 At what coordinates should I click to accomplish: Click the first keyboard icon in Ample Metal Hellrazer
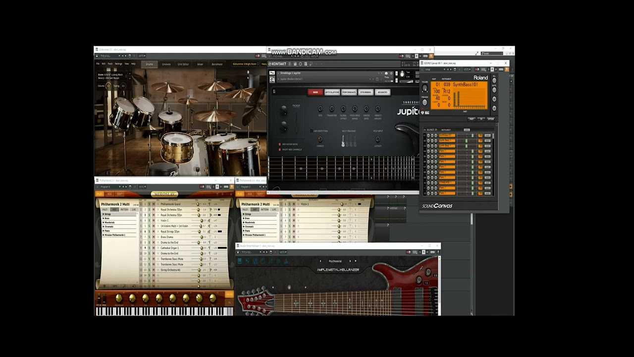click(x=240, y=261)
